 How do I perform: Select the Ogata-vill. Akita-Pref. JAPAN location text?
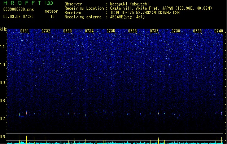pos(161,8)
